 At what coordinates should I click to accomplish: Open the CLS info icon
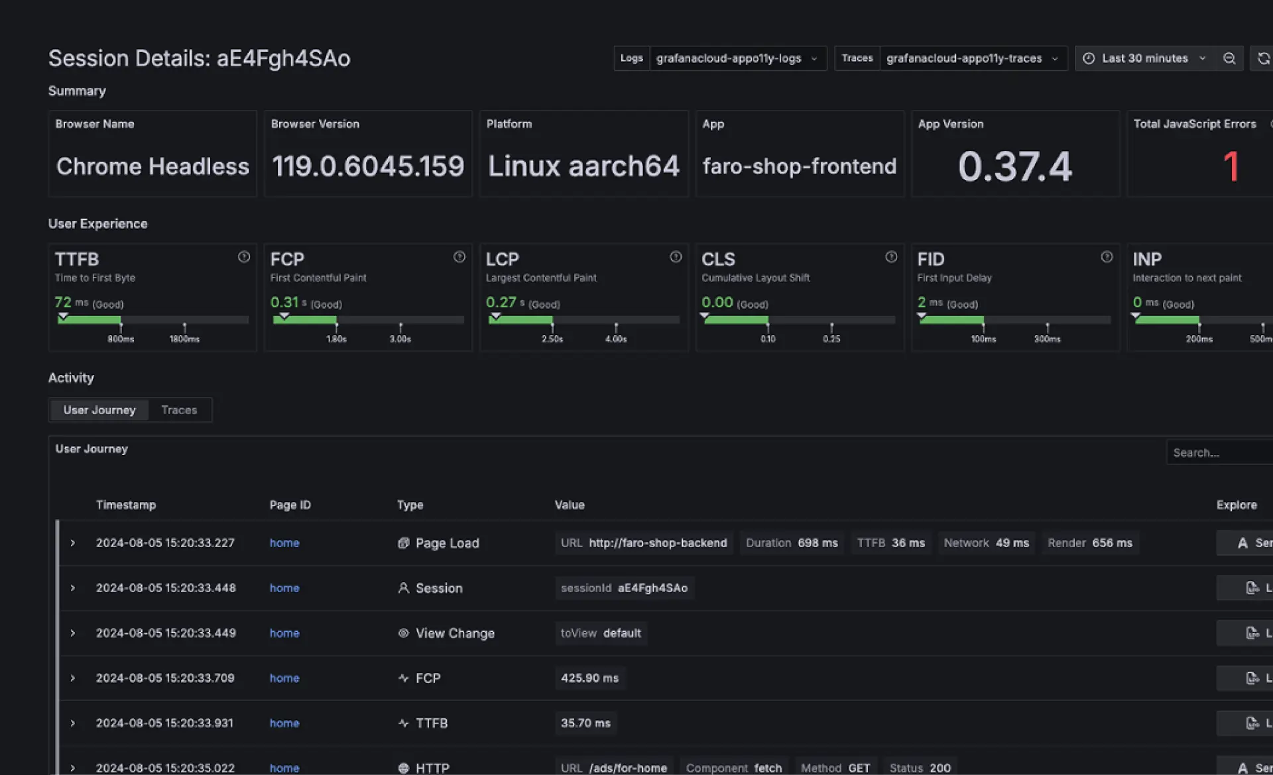[x=891, y=257]
